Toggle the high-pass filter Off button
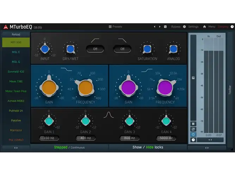 coord(95,49)
